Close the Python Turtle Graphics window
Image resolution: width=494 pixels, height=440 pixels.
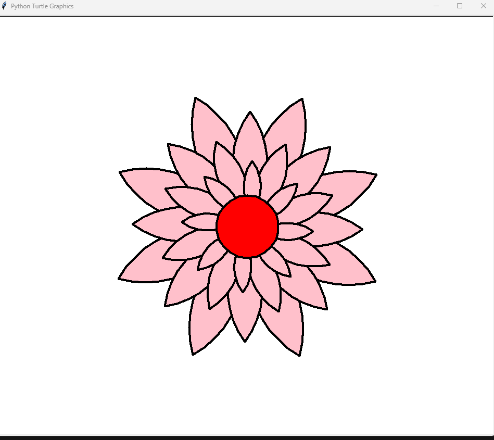(483, 6)
